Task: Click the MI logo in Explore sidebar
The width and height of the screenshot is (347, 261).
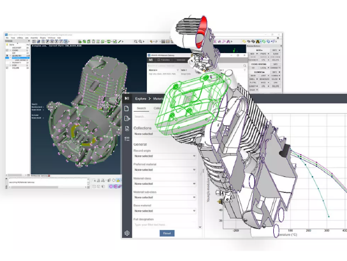Action: pyautogui.click(x=127, y=99)
